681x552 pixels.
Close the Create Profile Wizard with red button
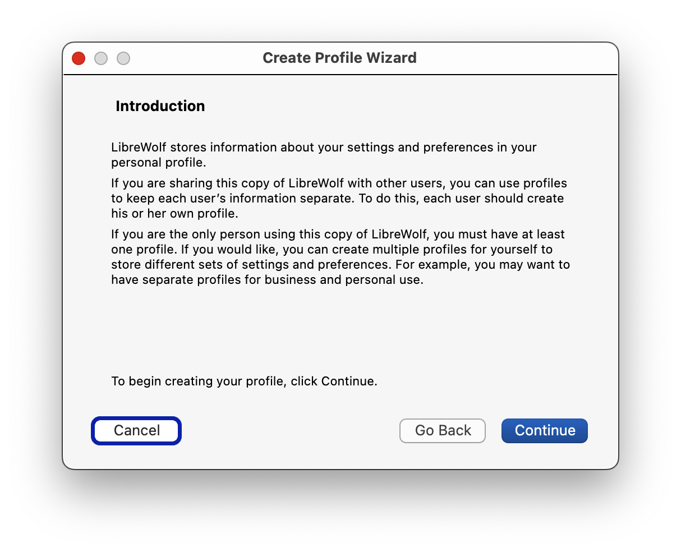click(x=79, y=58)
